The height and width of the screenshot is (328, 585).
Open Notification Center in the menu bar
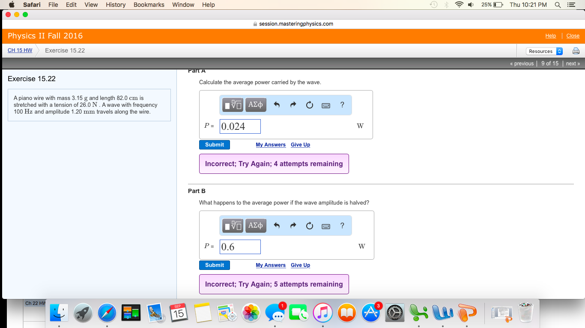click(570, 5)
